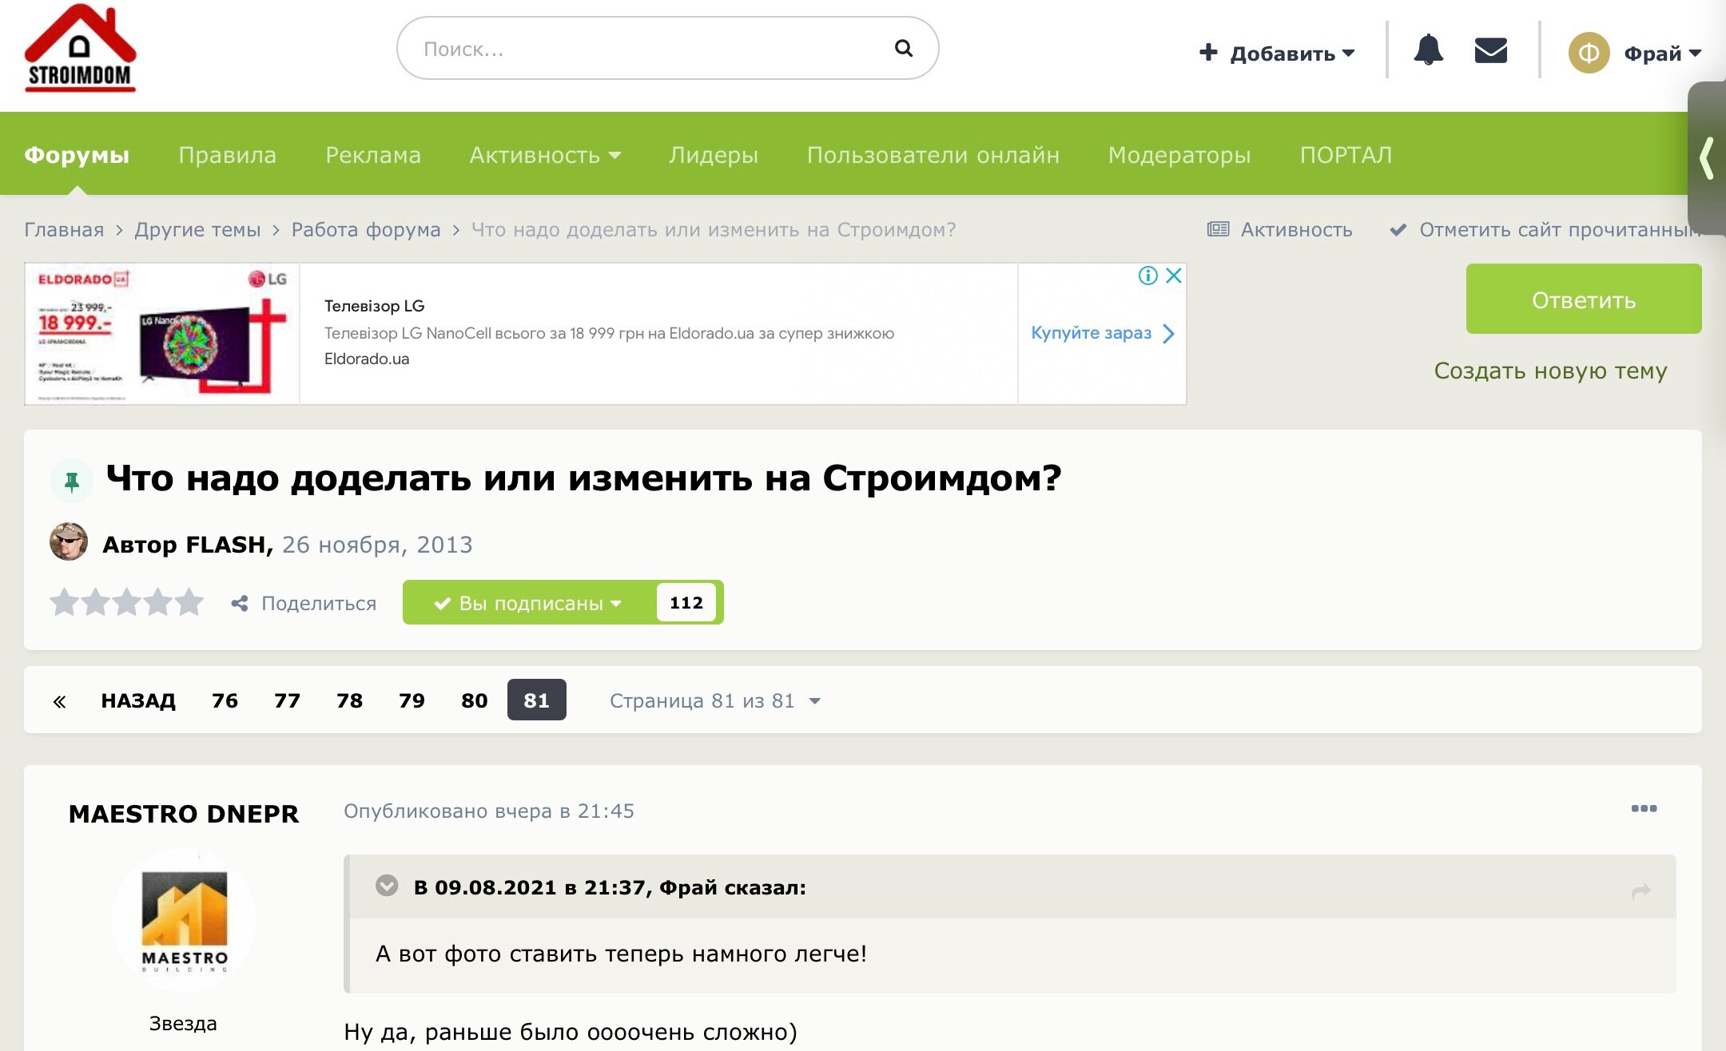This screenshot has width=1726, height=1051.
Task: Open the messages envelope icon
Action: (1490, 50)
